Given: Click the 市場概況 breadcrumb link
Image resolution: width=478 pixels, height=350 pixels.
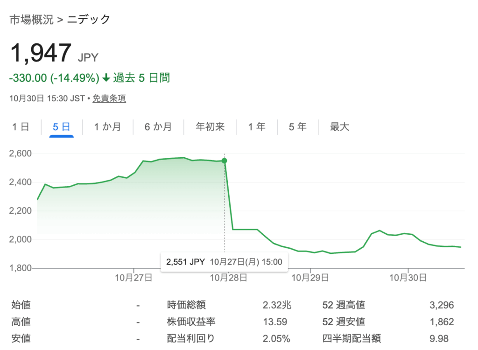Looking at the screenshot, I should tap(32, 20).
